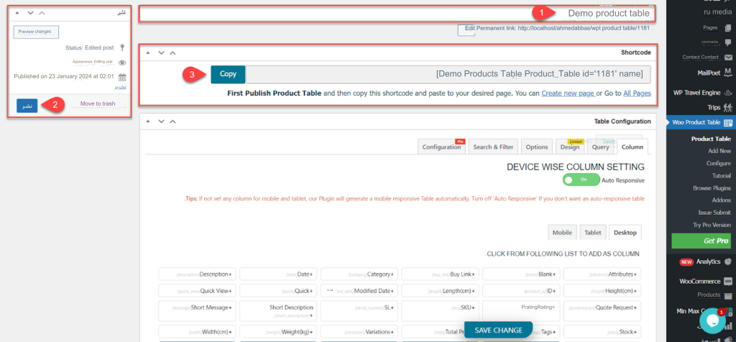This screenshot has height=342, width=736.
Task: Click Move to trash link
Action: click(98, 103)
